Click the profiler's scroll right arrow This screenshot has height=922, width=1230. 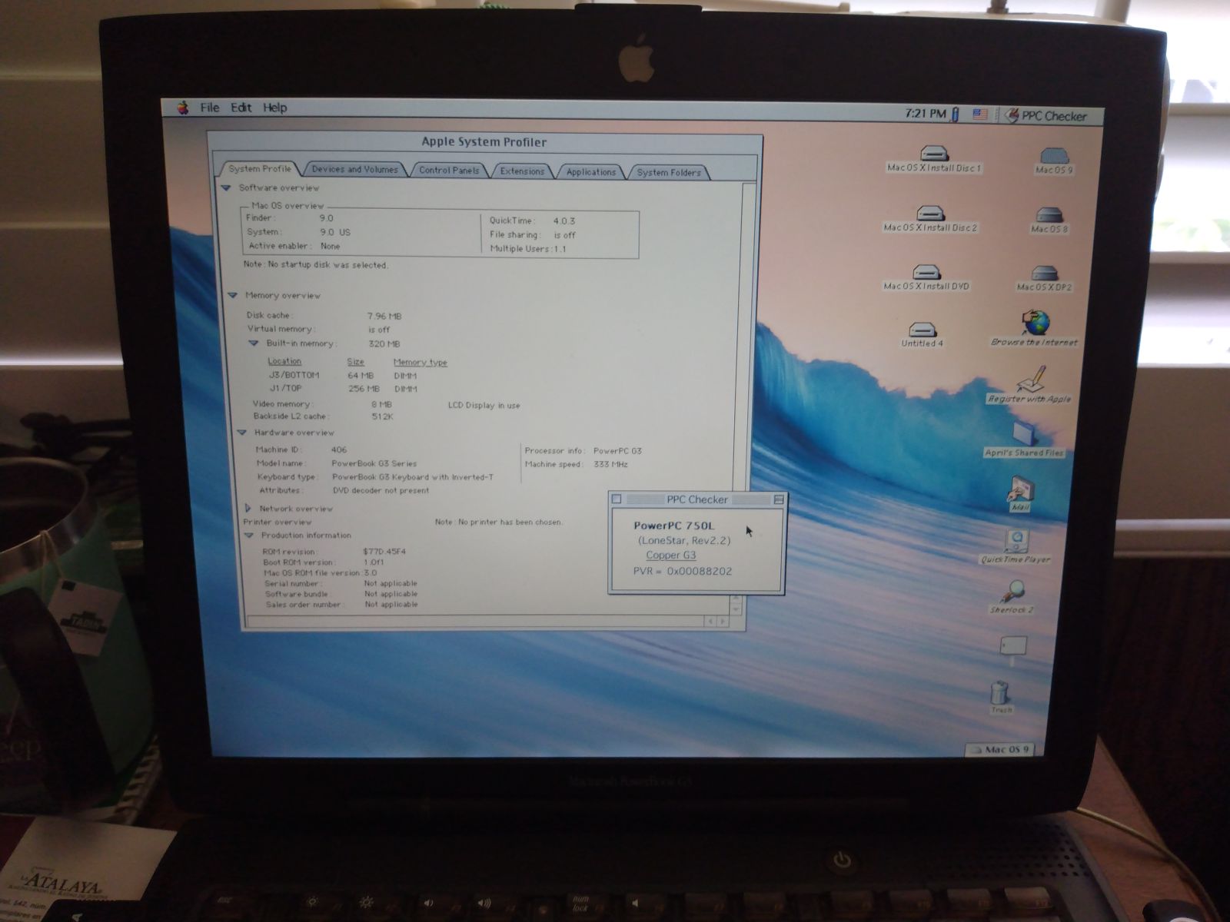pos(722,621)
